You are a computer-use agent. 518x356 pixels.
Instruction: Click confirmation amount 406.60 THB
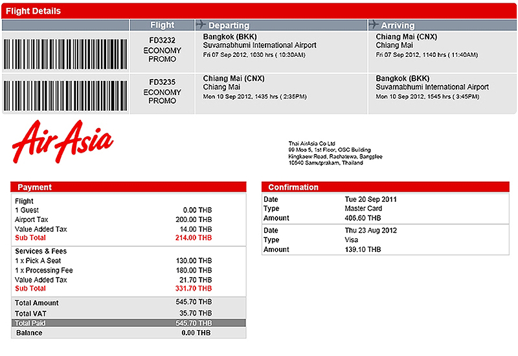[363, 218]
